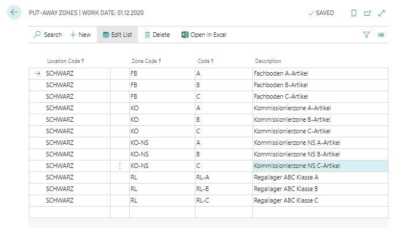Select Regallager ABC Klasse B cell

click(320, 189)
